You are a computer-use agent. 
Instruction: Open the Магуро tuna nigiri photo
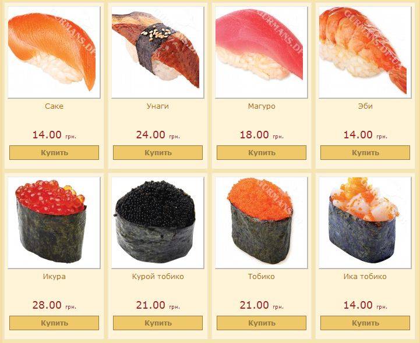(x=262, y=52)
